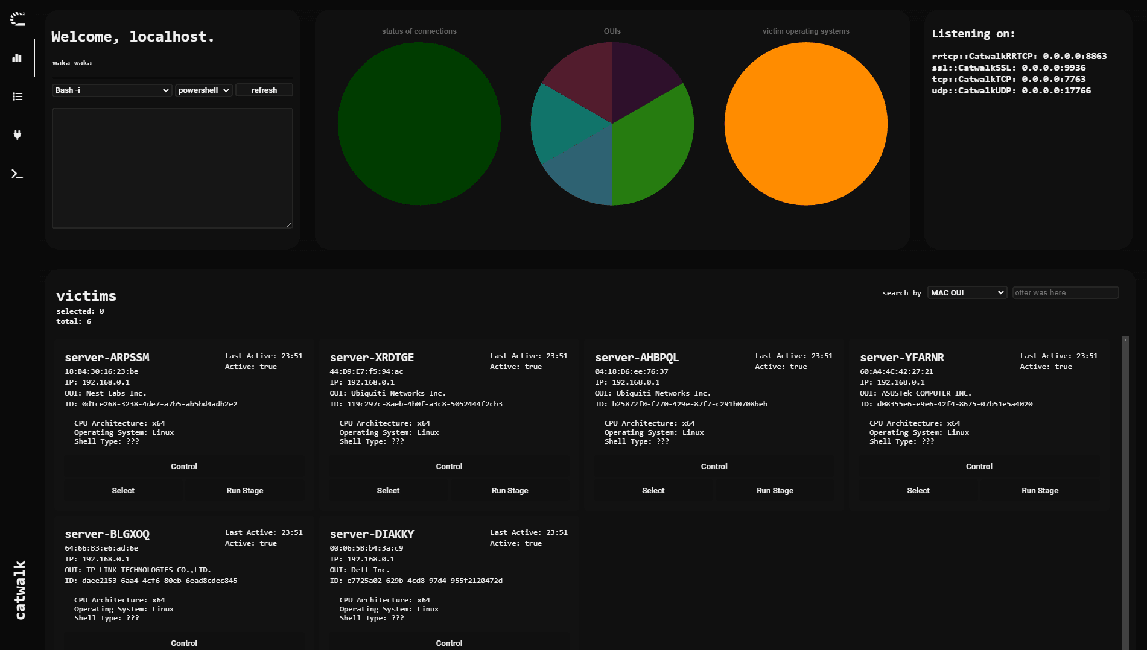Open the powershell shell type dropdown

203,90
